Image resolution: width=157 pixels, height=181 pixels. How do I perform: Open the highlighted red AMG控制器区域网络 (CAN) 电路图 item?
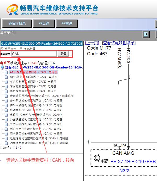[x=33, y=72]
